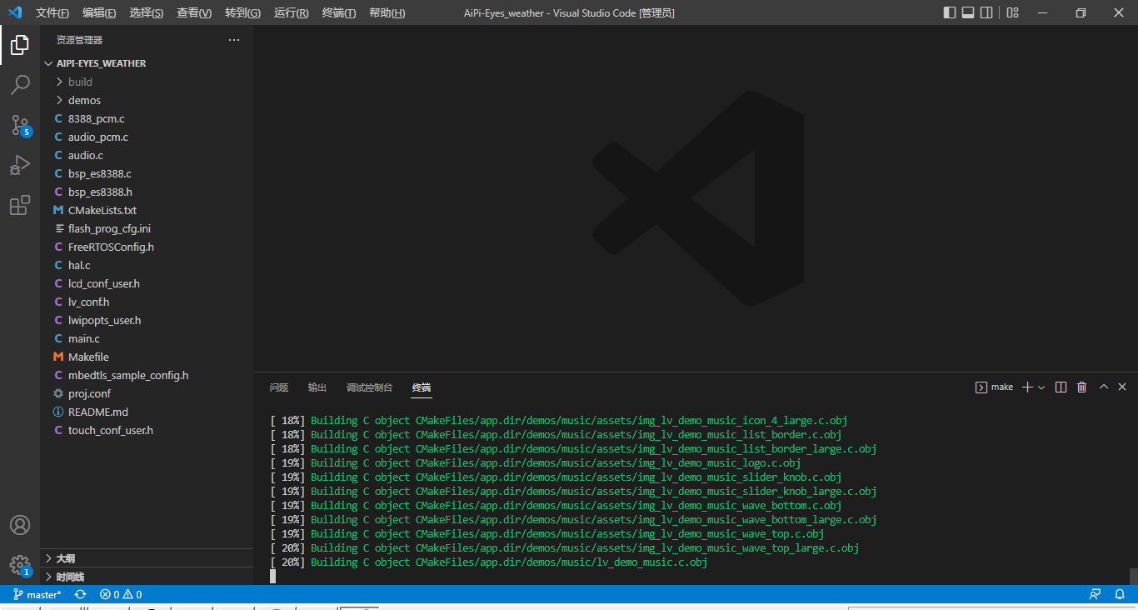Click the terminal vertical scrollbar thumb

(x=1133, y=576)
